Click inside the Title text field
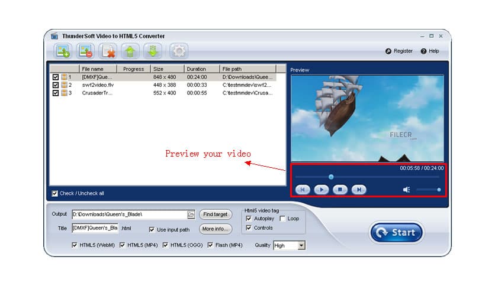The height and width of the screenshot is (286, 495). click(x=95, y=228)
